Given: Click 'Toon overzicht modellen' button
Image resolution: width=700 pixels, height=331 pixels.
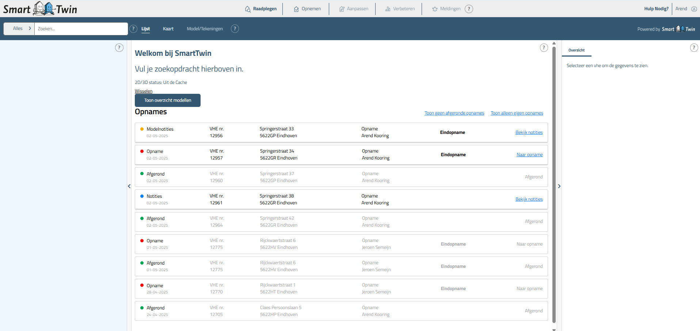Looking at the screenshot, I should 168,100.
